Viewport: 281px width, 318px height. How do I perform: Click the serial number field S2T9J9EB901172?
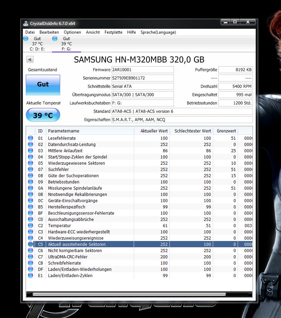point(143,78)
